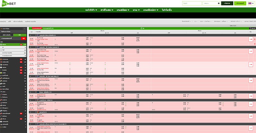Click odds 16.50 in The Gap row

pyautogui.click(x=138, y=38)
